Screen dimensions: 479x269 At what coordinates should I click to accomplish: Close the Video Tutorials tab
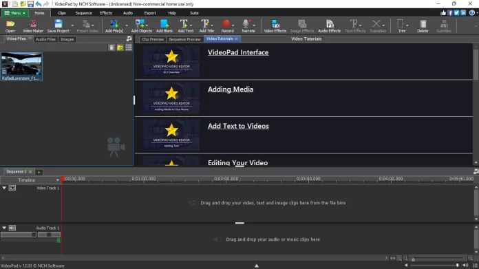[236, 39]
